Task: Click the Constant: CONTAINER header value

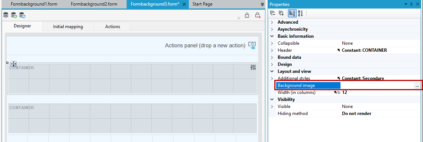Action: coord(365,50)
